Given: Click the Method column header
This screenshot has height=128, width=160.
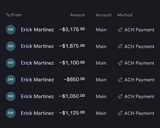Looking at the screenshot, I should click(125, 15).
